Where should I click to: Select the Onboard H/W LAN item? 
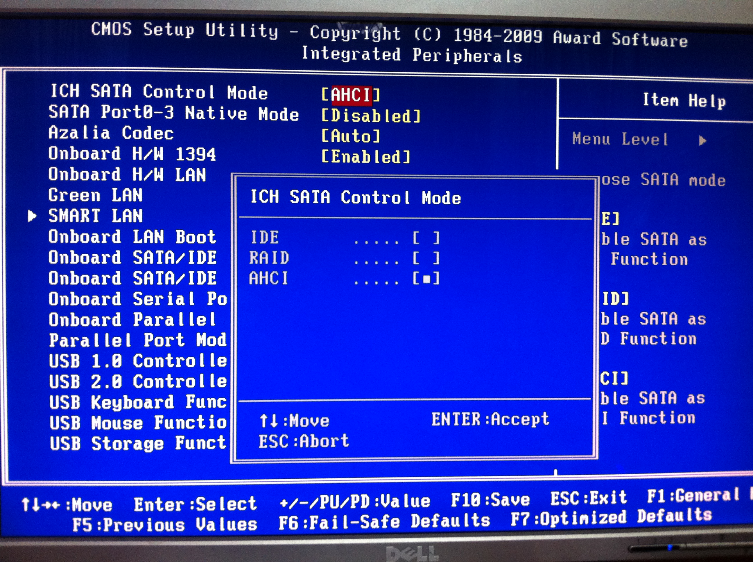pyautogui.click(x=127, y=174)
